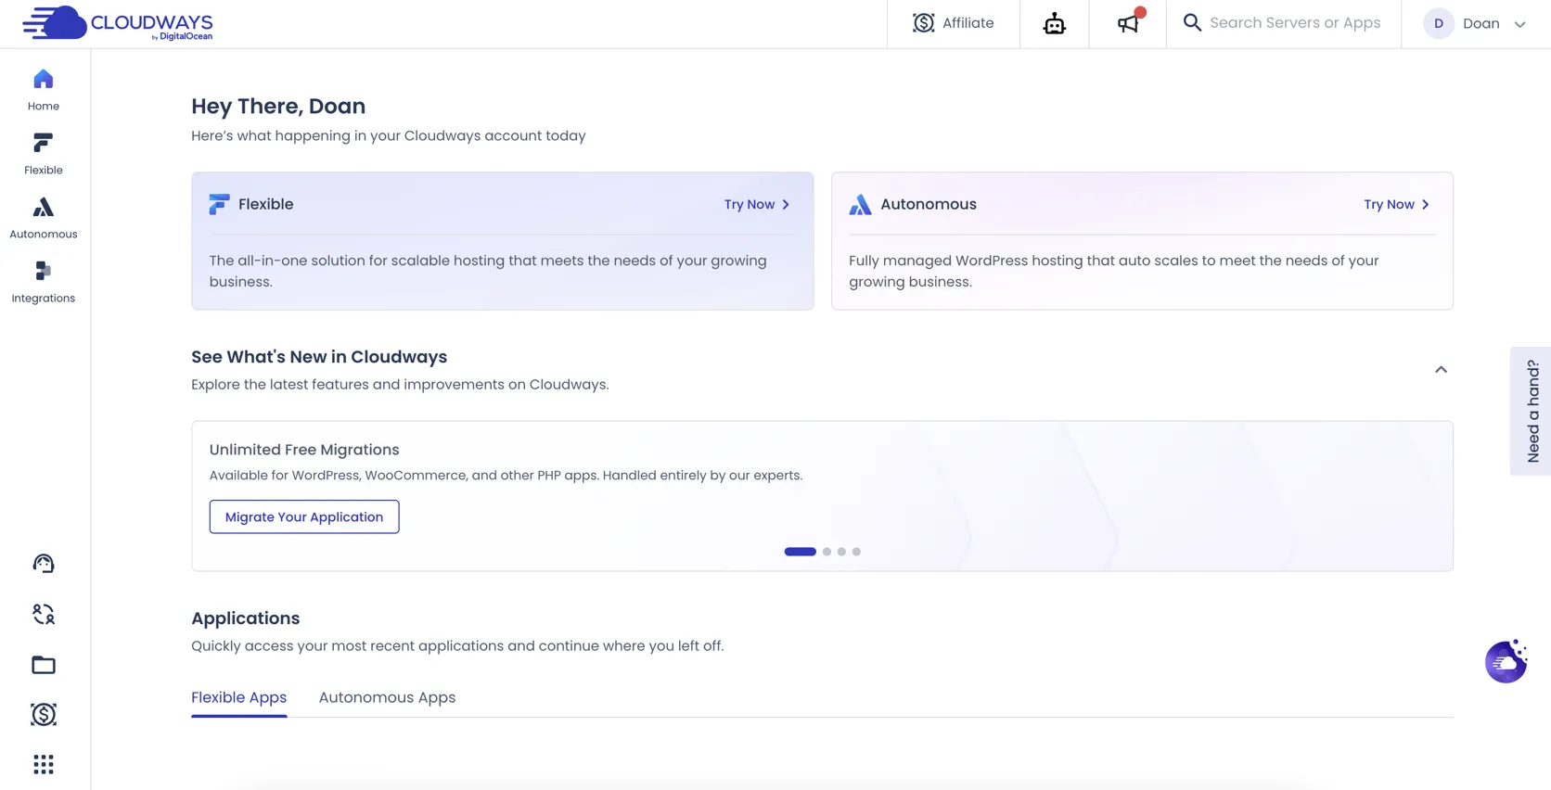Screen dimensions: 1551x790
Task: Open announcements megaphone icon
Action: 1128,23
